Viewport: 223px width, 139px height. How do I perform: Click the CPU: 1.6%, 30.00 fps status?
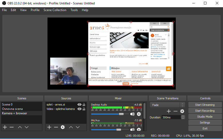[x=190, y=136]
